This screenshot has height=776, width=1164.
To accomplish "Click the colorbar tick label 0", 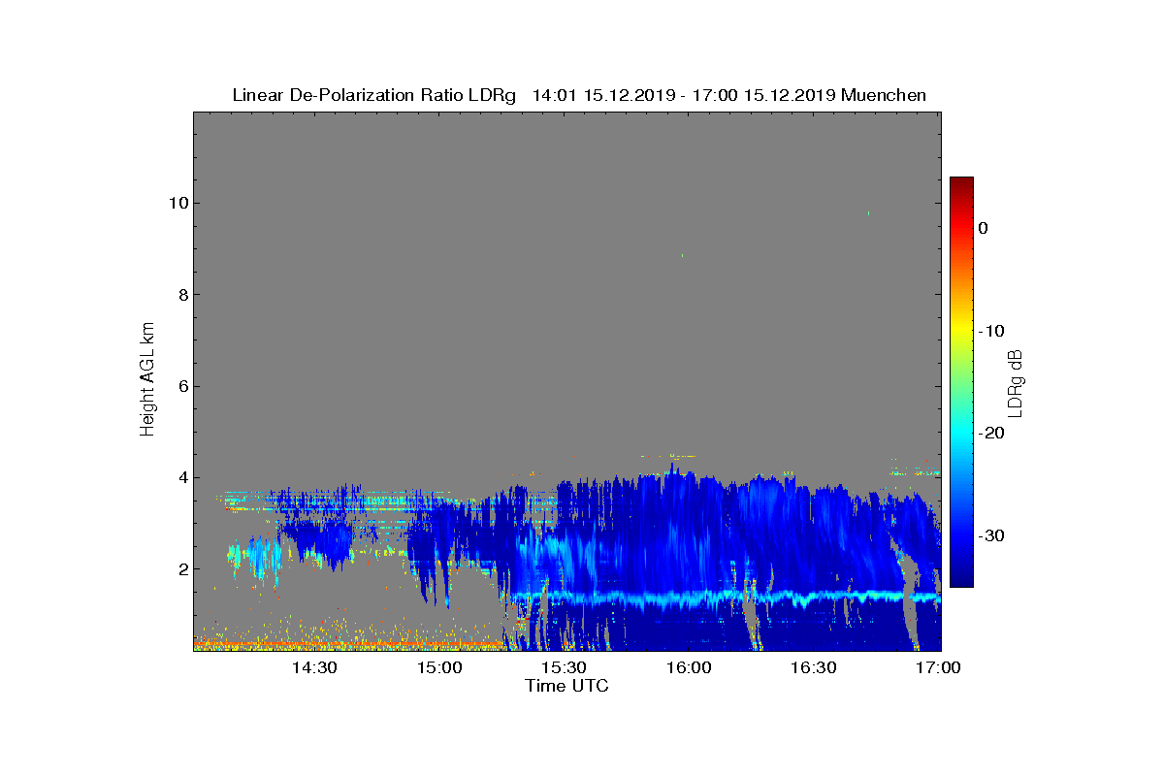I will click(x=984, y=228).
